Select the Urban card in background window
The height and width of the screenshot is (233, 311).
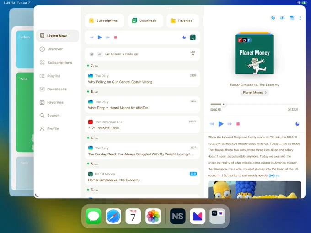click(x=25, y=49)
